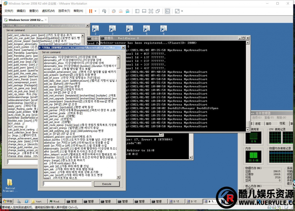Open the power options dropdown arrow
The width and height of the screenshot is (295, 211).
(x=95, y=11)
